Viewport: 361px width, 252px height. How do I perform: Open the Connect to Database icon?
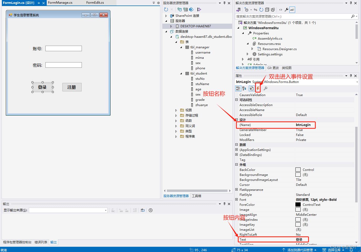(x=180, y=9)
